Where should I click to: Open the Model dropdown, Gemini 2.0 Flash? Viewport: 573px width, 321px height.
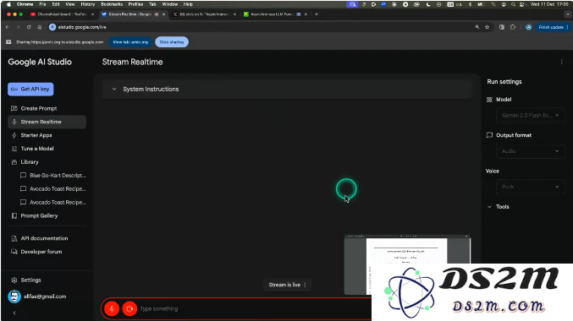[x=530, y=115]
